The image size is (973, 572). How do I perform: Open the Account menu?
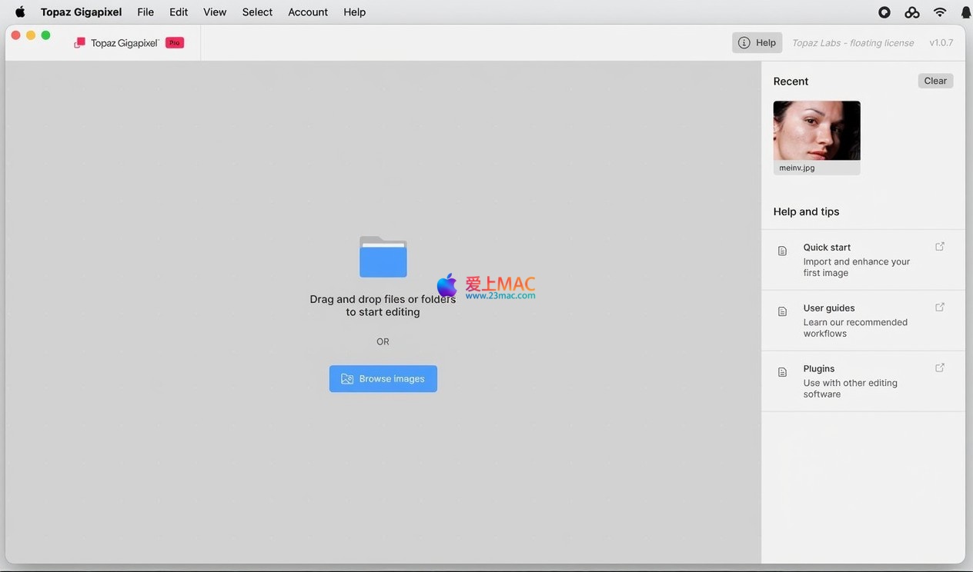308,12
